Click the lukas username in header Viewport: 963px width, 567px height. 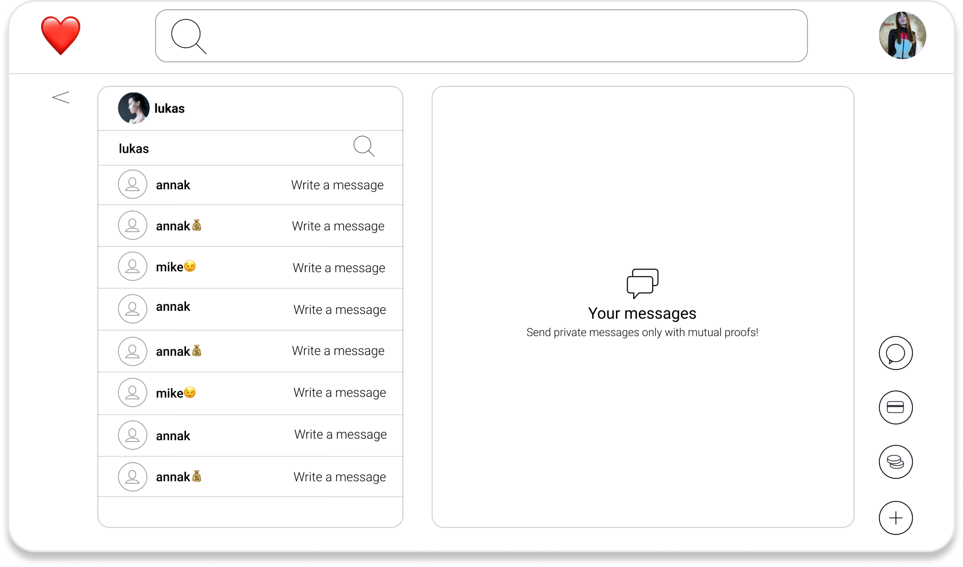pyautogui.click(x=169, y=108)
